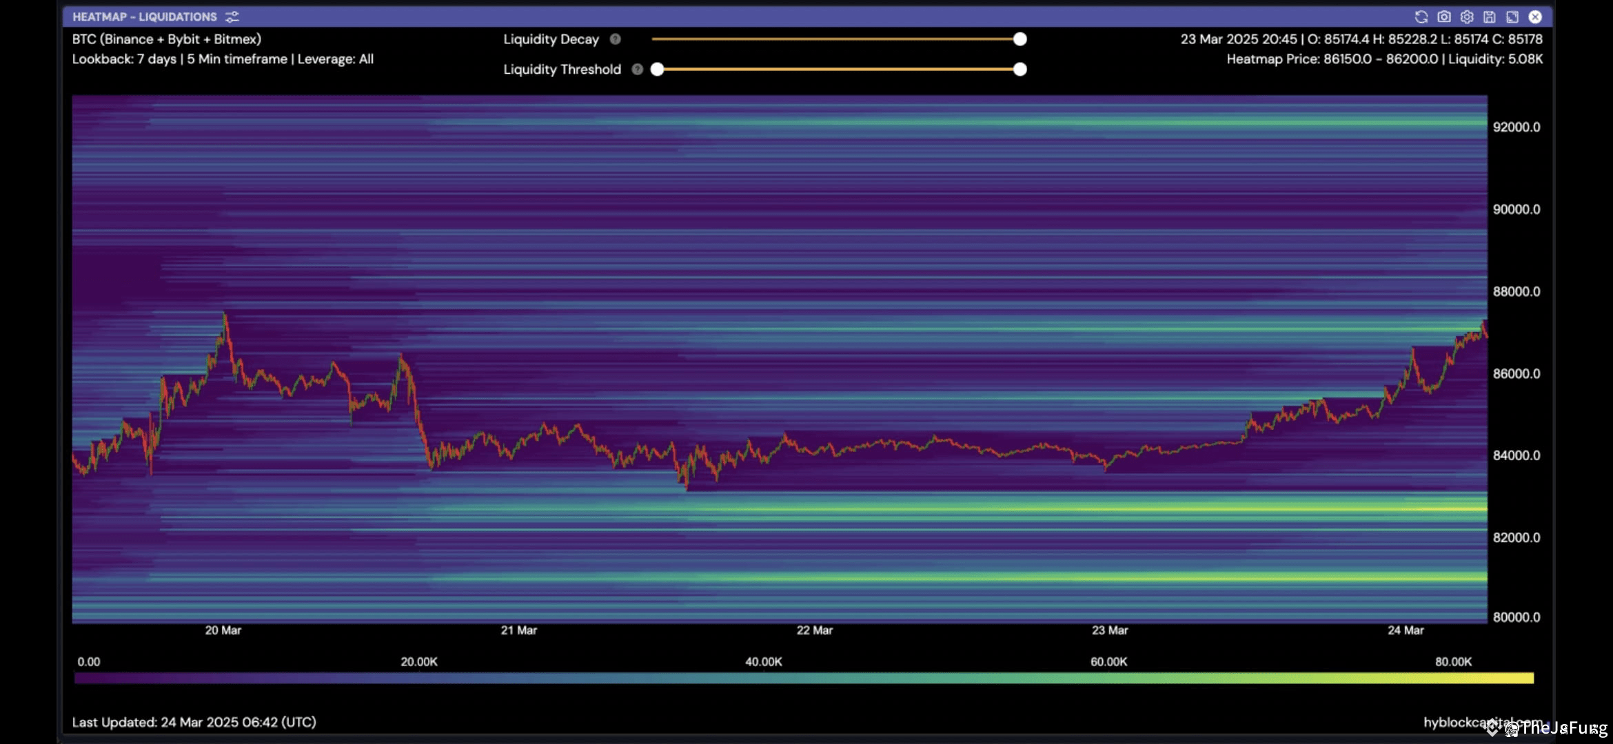Expand the heatmap panel to fullscreen
Viewport: 1613px width, 744px height.
[x=1512, y=17]
